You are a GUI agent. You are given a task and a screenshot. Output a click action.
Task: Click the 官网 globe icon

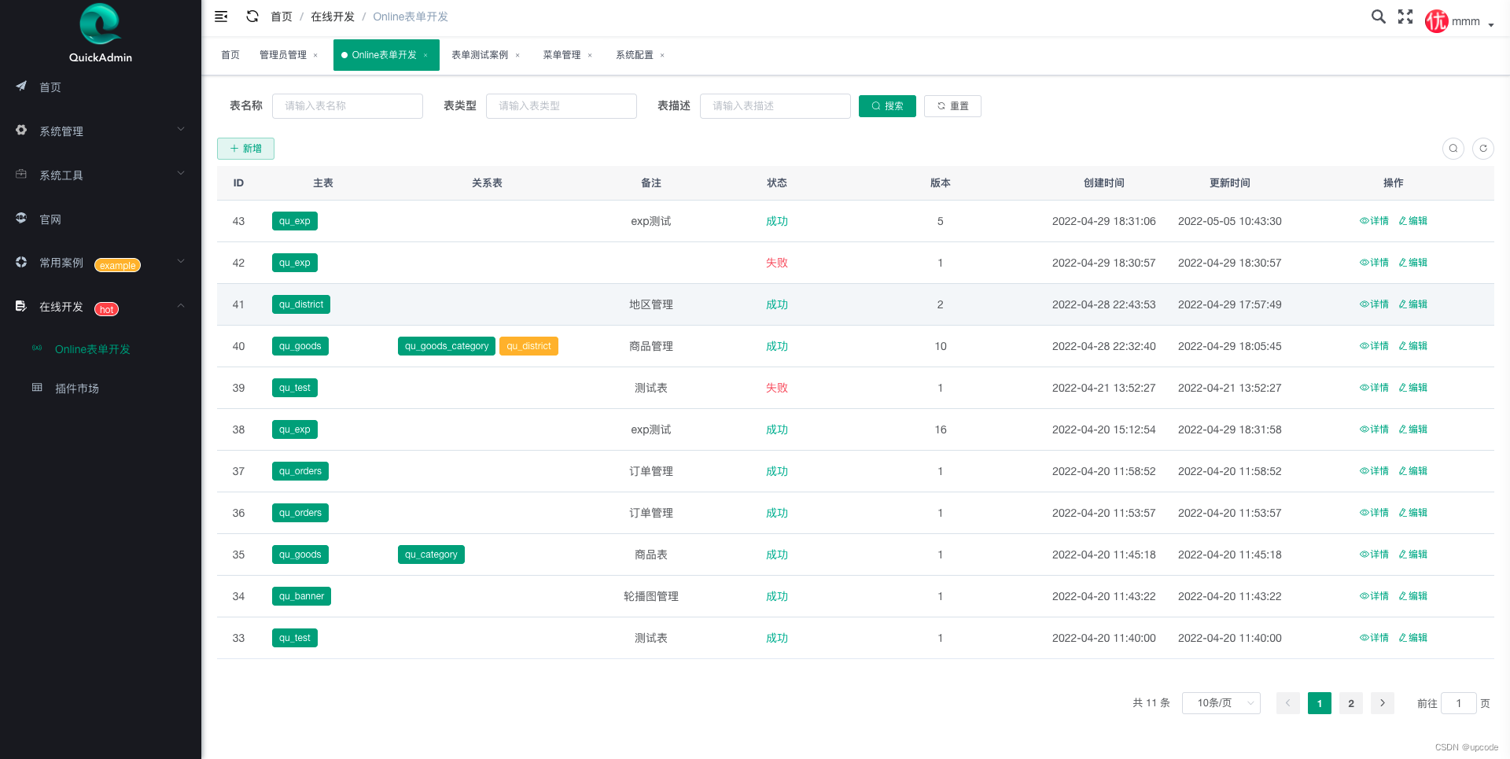pos(20,219)
